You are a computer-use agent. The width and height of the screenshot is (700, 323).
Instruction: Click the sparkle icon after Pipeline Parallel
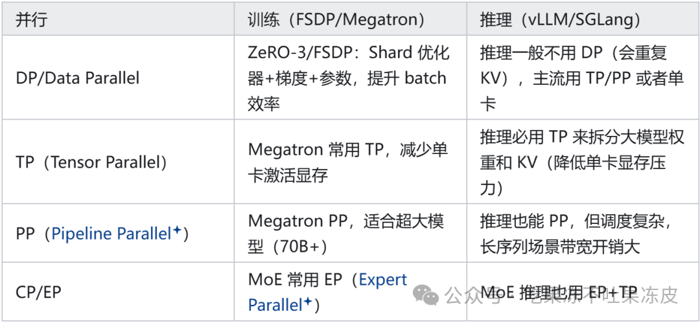(x=177, y=230)
